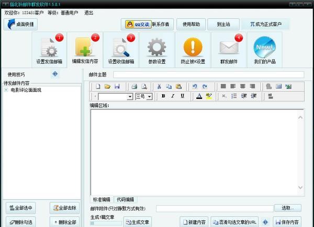314x227 pixels.
Task: Click the last icon on the formatting row
Action: coord(271,96)
